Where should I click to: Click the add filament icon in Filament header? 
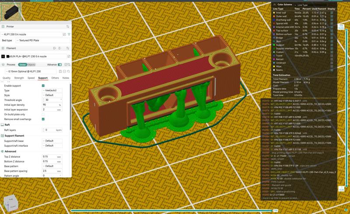(x=54, y=48)
